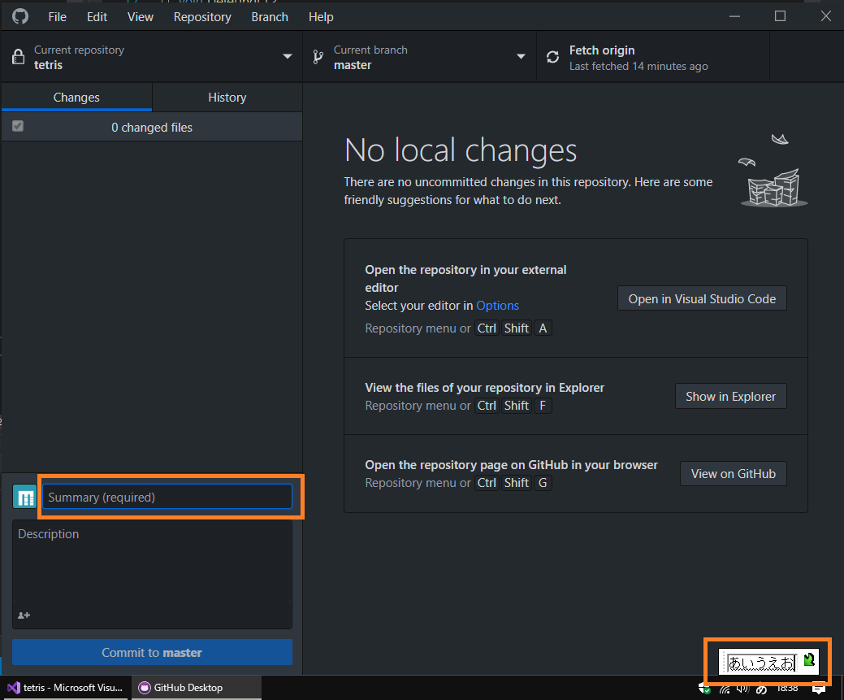The image size is (844, 700).
Task: Open the Repository menu
Action: coord(202,17)
